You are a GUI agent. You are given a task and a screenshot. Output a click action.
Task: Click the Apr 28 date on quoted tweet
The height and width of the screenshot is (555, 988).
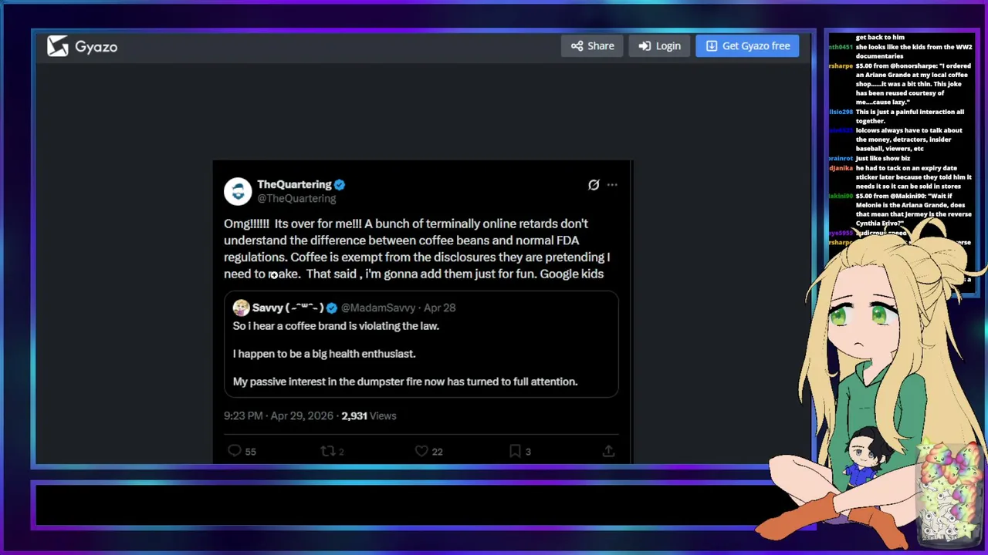pyautogui.click(x=439, y=308)
